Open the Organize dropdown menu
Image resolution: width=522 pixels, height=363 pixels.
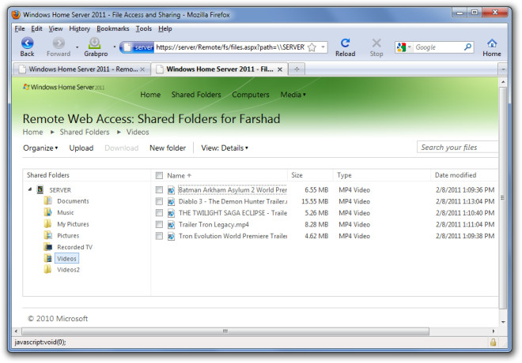pyautogui.click(x=40, y=148)
